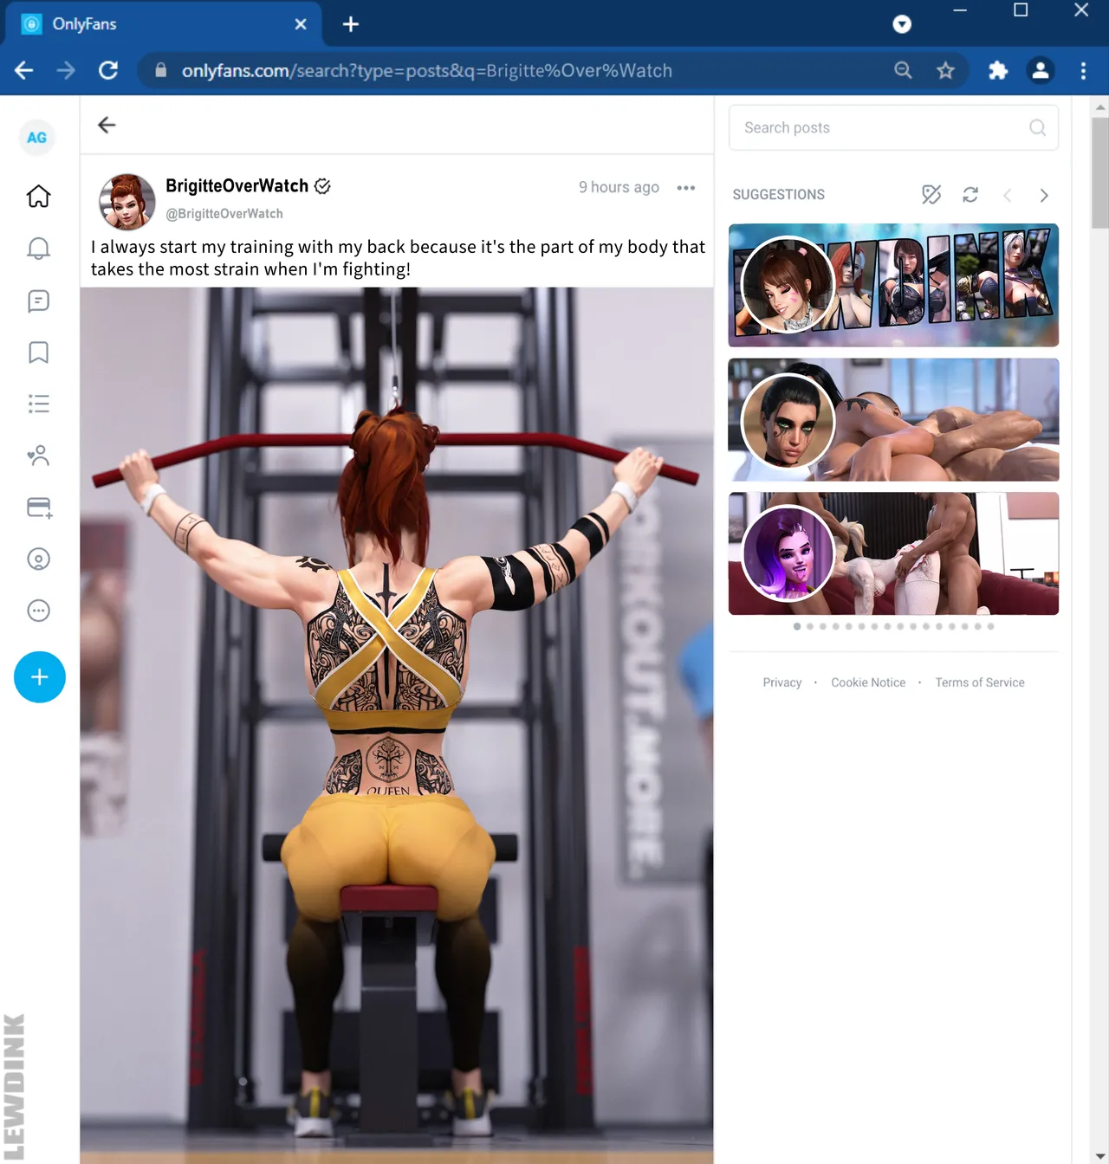
Task: Go back using the page's back arrow
Action: click(x=107, y=126)
